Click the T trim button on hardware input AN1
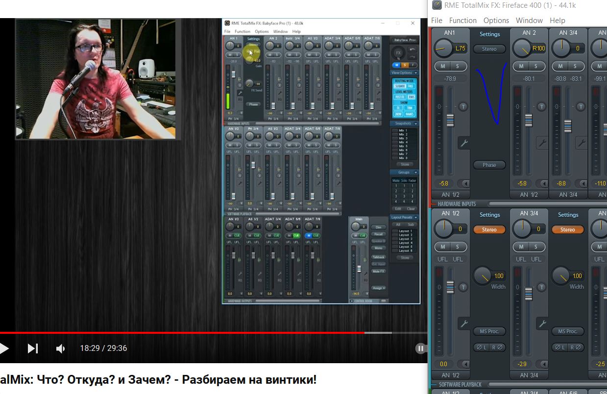Image resolution: width=607 pixels, height=394 pixels. (x=463, y=106)
